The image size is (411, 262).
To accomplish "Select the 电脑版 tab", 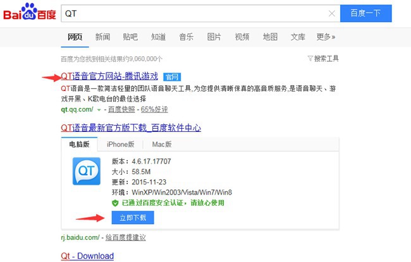I will (80, 144).
